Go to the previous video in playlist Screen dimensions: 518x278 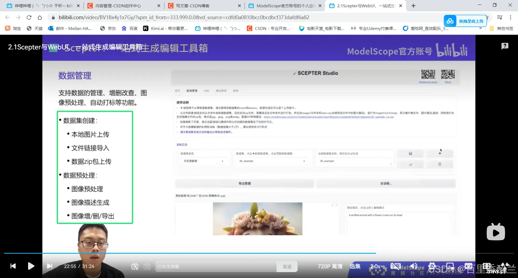(x=13, y=266)
